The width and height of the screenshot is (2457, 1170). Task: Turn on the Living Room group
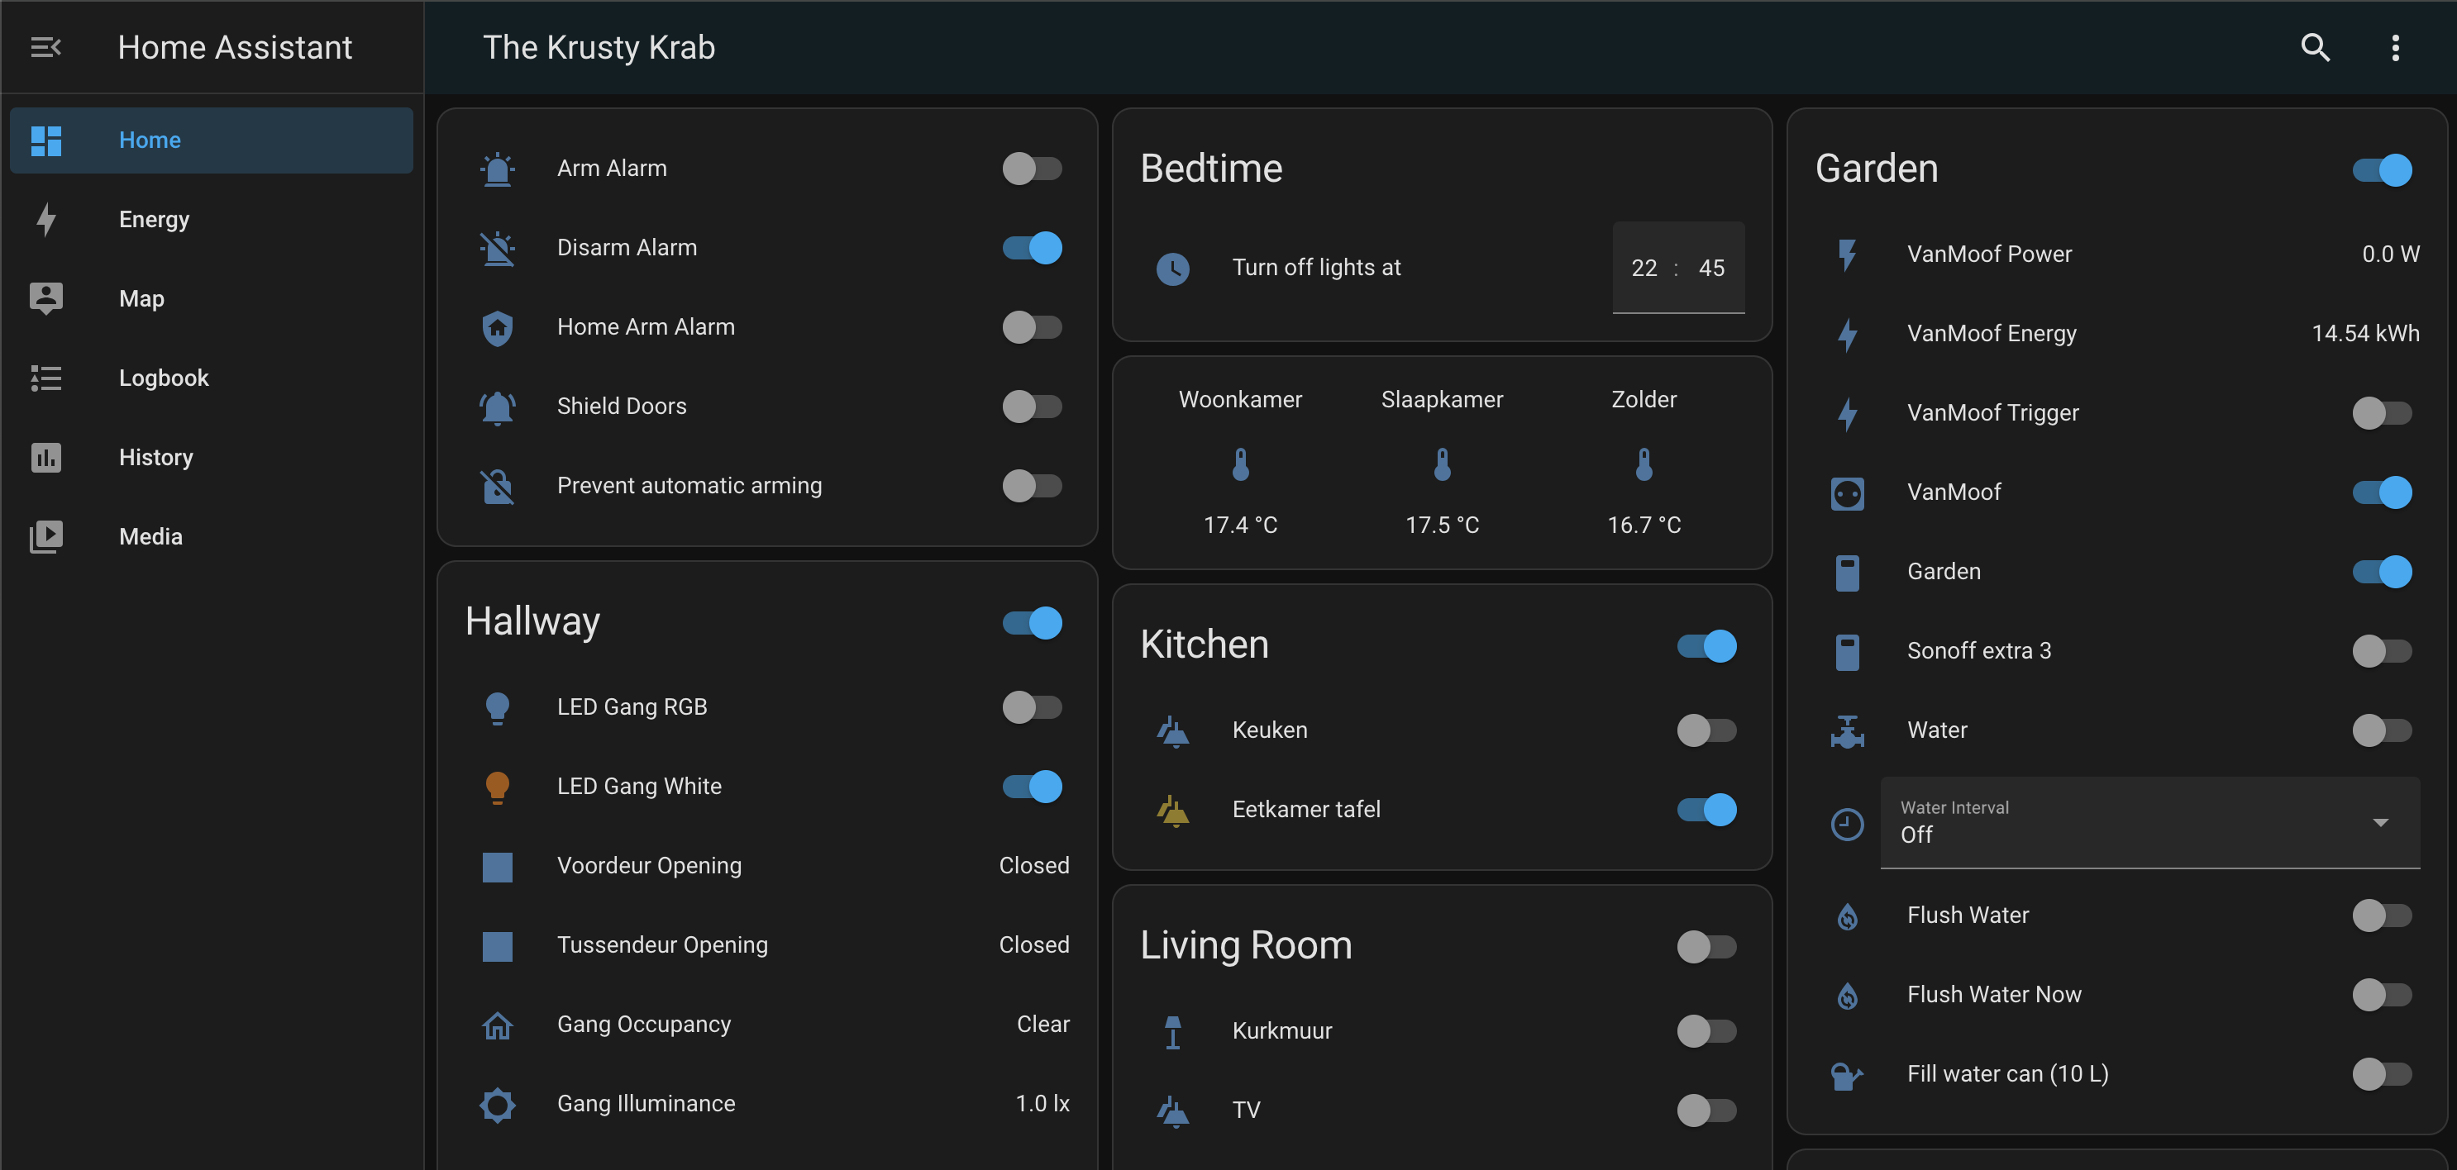[1706, 947]
